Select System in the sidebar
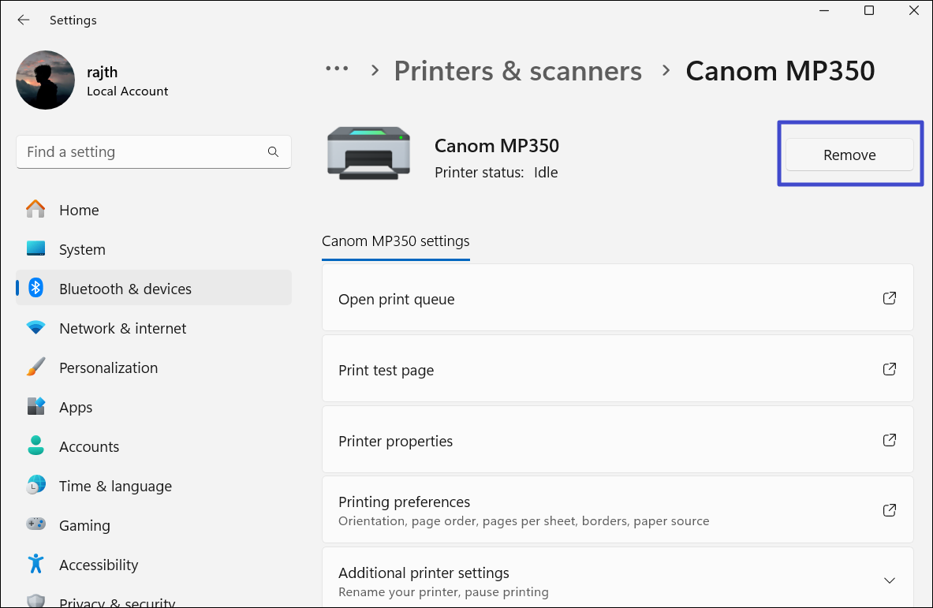933x608 pixels. coord(81,250)
